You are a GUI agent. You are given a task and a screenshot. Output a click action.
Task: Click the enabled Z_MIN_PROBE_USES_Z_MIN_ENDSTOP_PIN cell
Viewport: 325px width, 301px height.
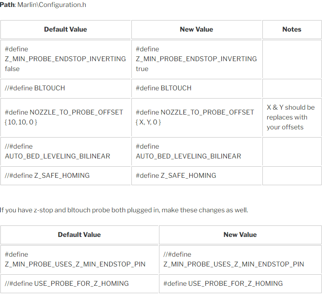79,260
